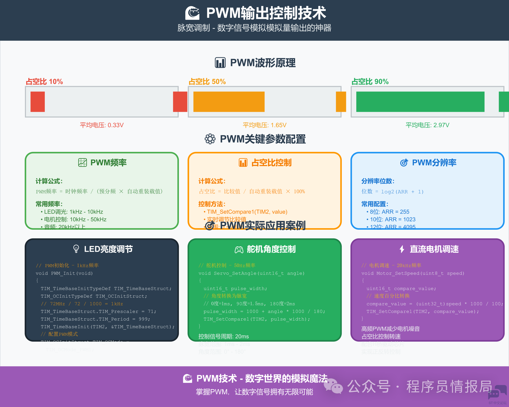Click the logo icon beside PWM输出控制技术 title
The image size is (509, 407).
pyautogui.click(x=192, y=13)
